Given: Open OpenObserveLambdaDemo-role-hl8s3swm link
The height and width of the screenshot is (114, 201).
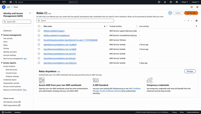Looking at the screenshot, I should click(x=60, y=63).
